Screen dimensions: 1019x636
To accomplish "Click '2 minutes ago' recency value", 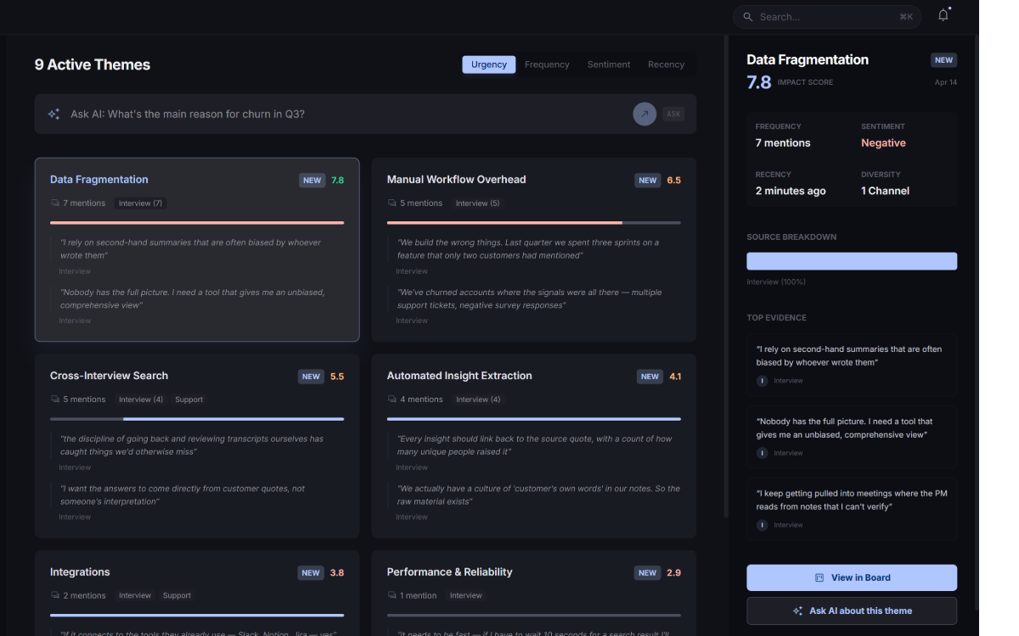I will pos(791,191).
